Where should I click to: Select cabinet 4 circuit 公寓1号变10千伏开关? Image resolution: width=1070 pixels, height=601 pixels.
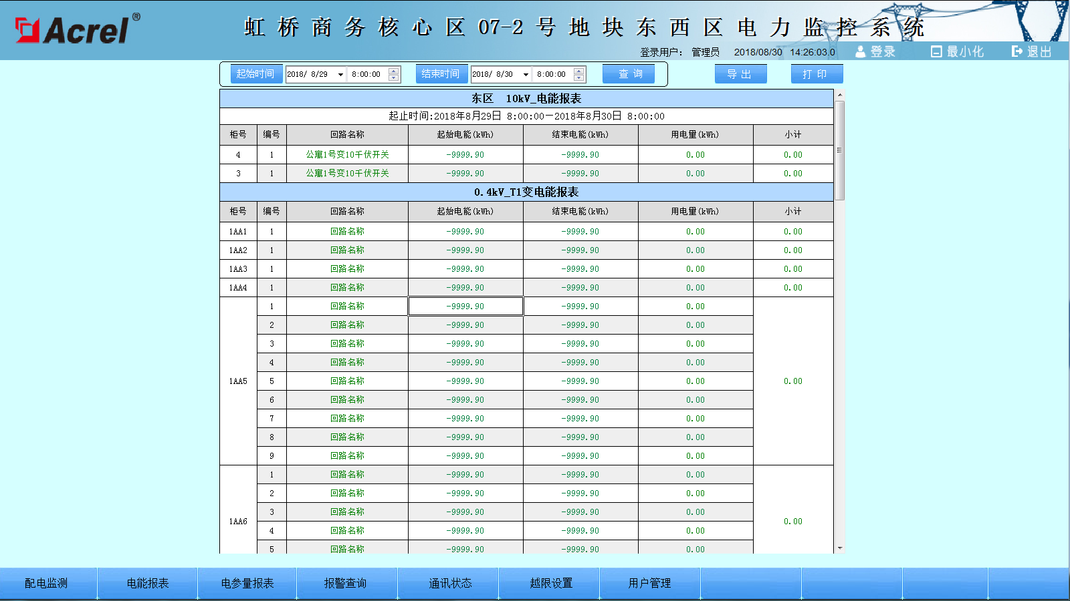[348, 154]
